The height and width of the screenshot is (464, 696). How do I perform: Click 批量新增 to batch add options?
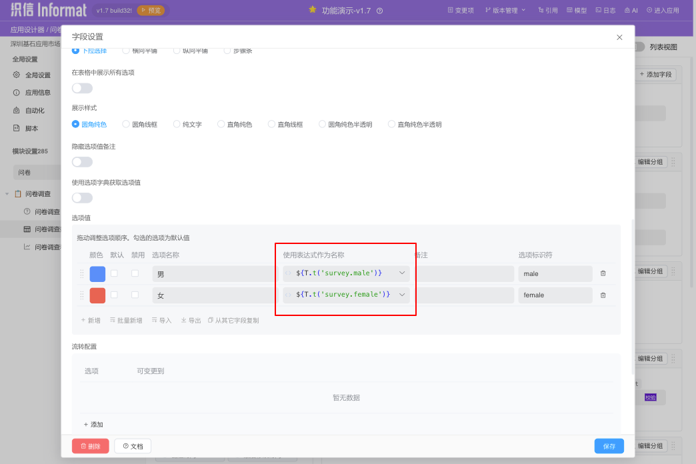(x=125, y=321)
